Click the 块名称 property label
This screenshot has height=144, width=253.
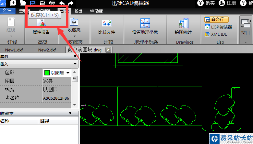point(12,98)
